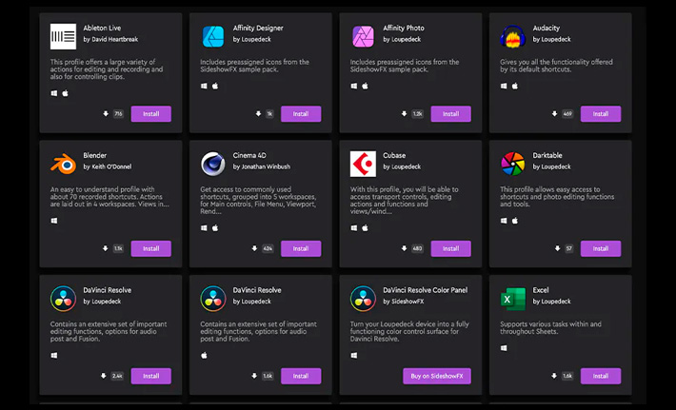Install the Affinity Photo profile
The height and width of the screenshot is (410, 676).
451,114
